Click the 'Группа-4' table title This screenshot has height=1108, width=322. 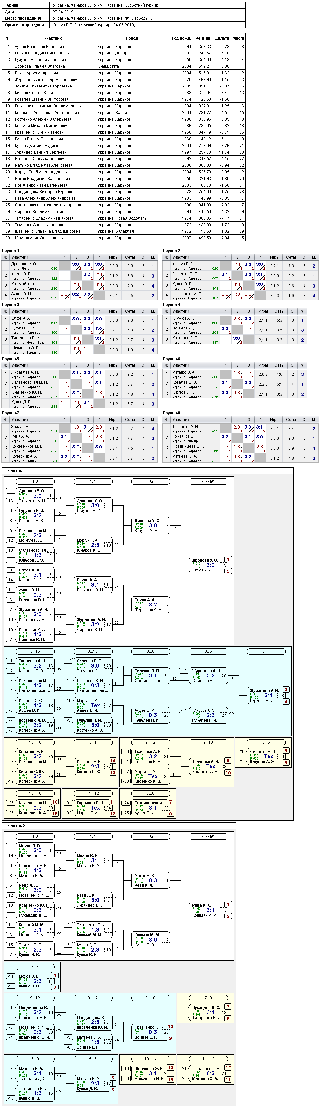(172, 304)
